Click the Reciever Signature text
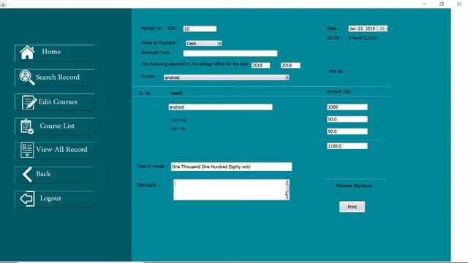 pos(354,186)
